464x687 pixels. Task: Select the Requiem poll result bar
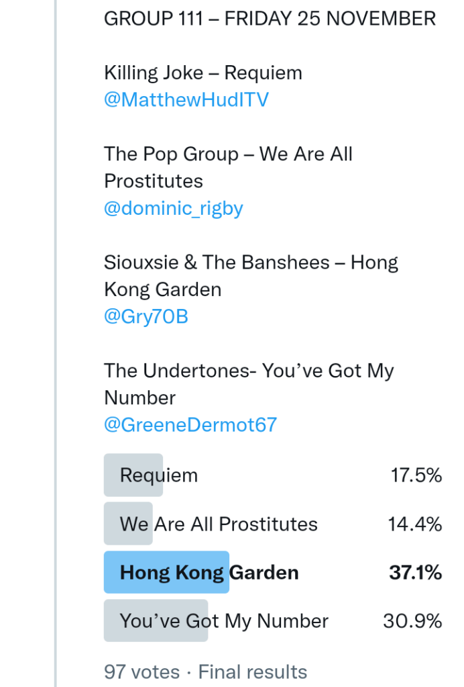159,475
